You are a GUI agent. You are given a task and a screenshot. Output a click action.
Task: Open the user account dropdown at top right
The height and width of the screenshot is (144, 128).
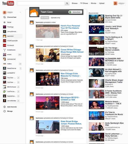120,3
